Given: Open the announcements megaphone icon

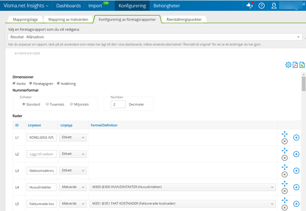Looking at the screenshot, I should (250, 6).
